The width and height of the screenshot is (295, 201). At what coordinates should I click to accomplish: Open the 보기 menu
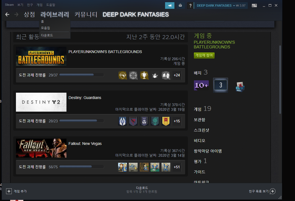(20, 5)
